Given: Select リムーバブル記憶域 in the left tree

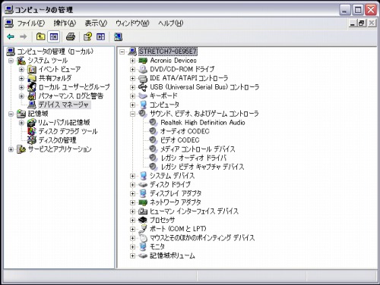Looking at the screenshot, I should click(64, 123).
